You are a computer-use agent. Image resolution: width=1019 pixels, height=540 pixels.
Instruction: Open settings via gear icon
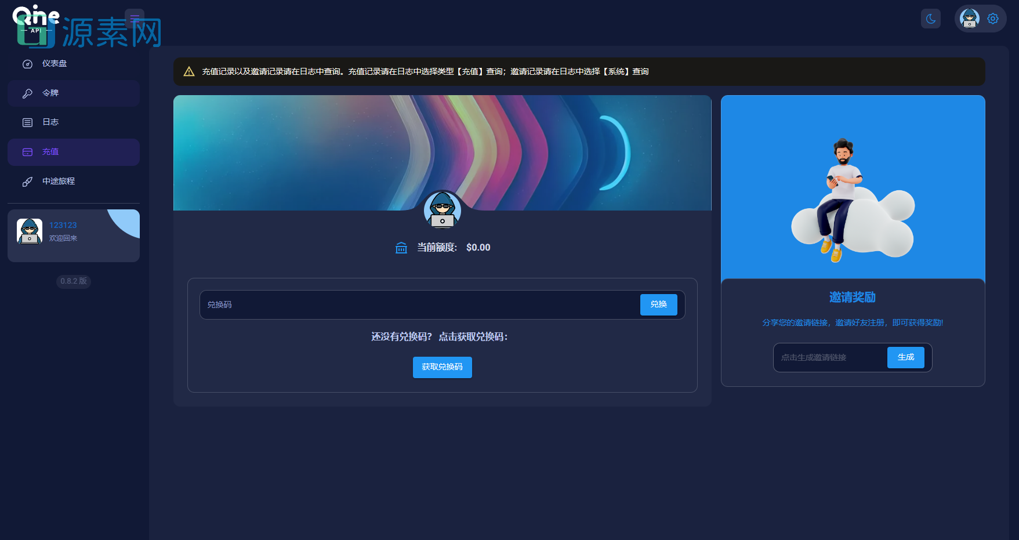pyautogui.click(x=993, y=19)
